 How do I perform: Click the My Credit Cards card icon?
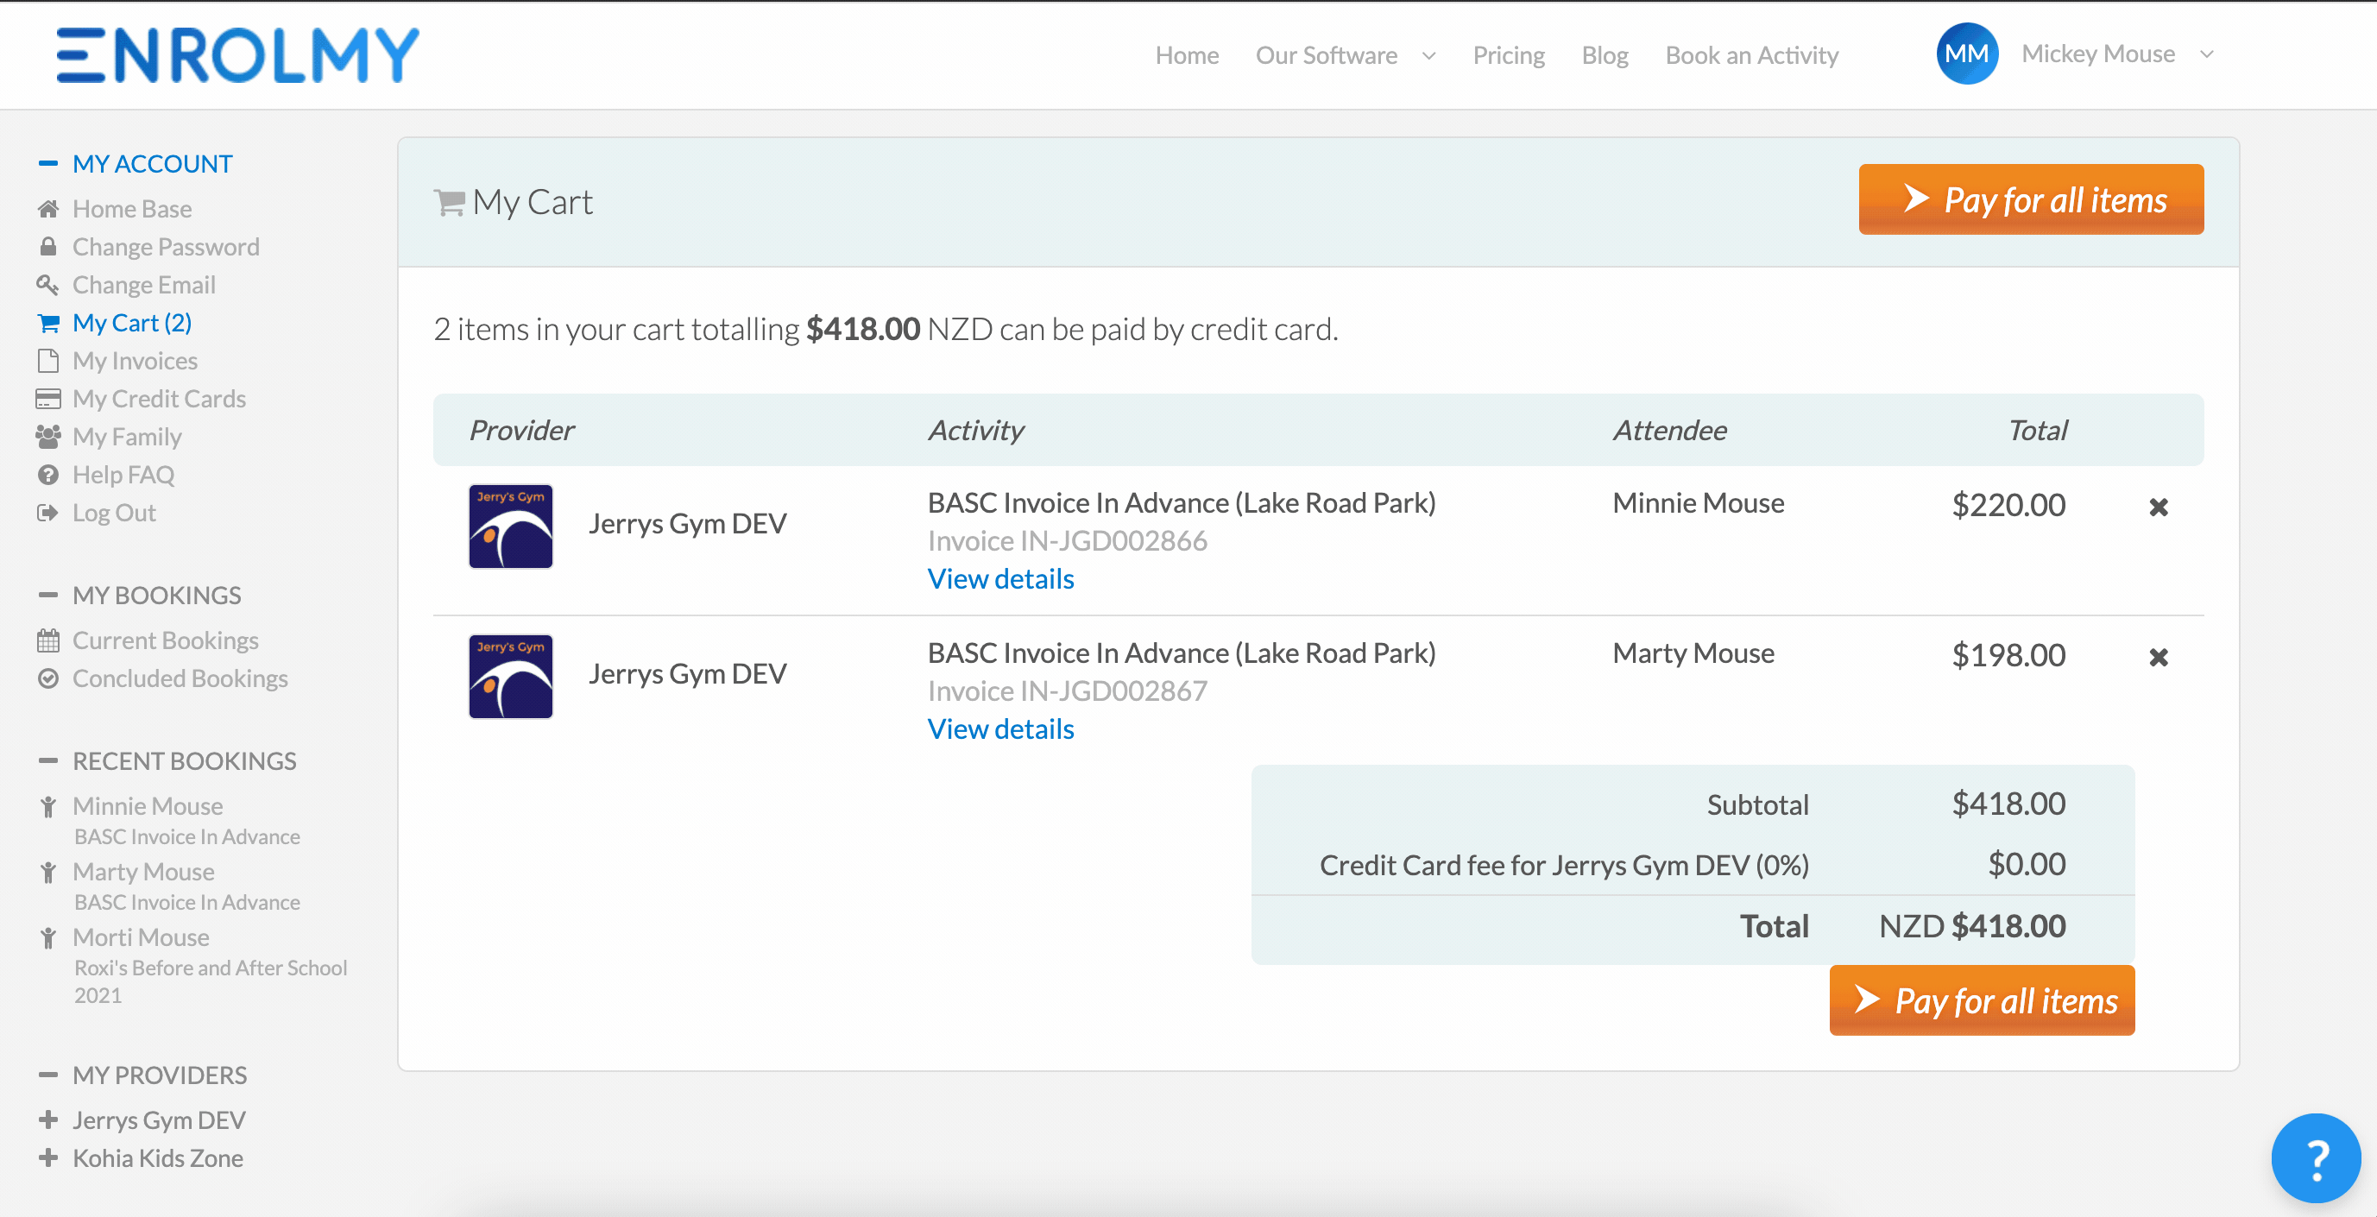[48, 399]
